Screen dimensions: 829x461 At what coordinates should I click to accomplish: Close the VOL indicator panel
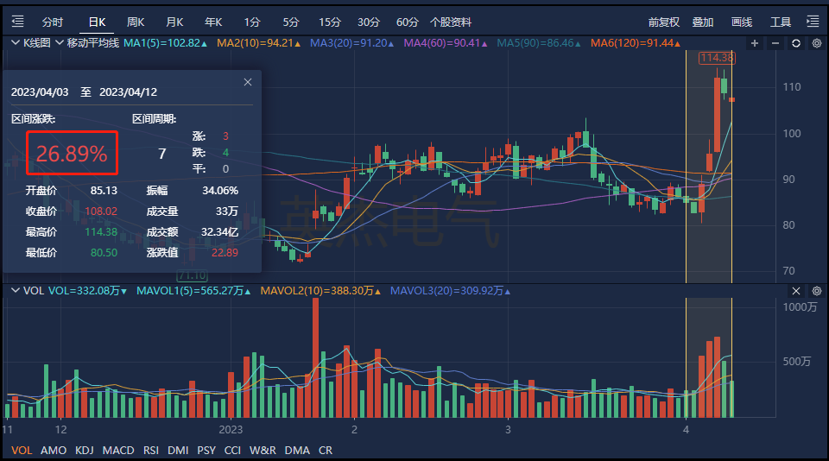pyautogui.click(x=795, y=291)
